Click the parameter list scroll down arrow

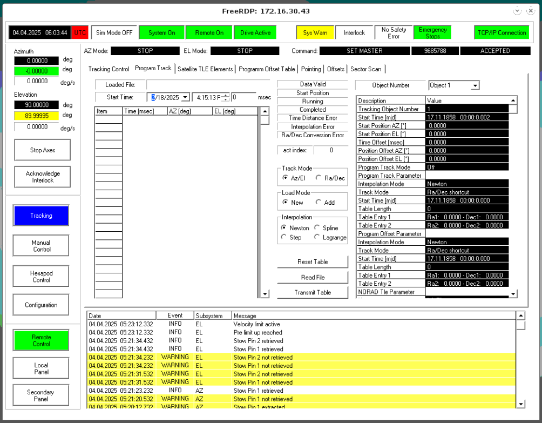513,294
